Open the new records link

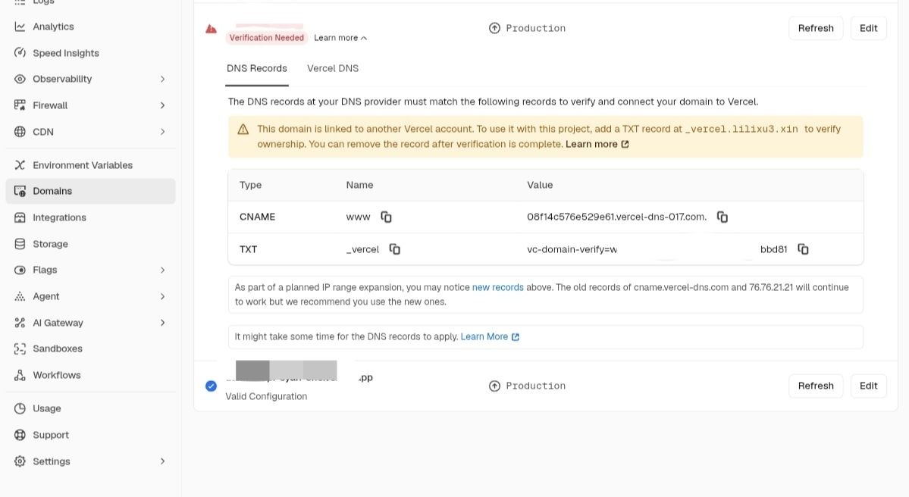pyautogui.click(x=498, y=287)
